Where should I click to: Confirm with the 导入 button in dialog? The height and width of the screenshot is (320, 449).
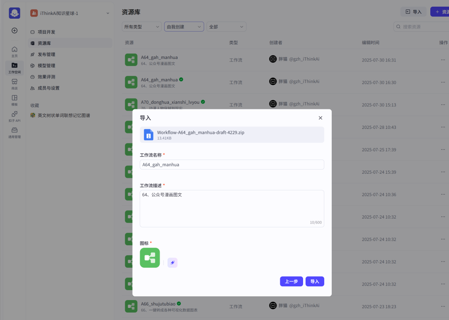point(315,281)
